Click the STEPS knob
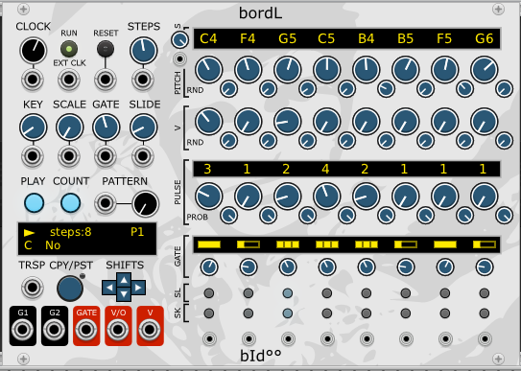Image resolution: width=521 pixels, height=371 pixels. [143, 51]
